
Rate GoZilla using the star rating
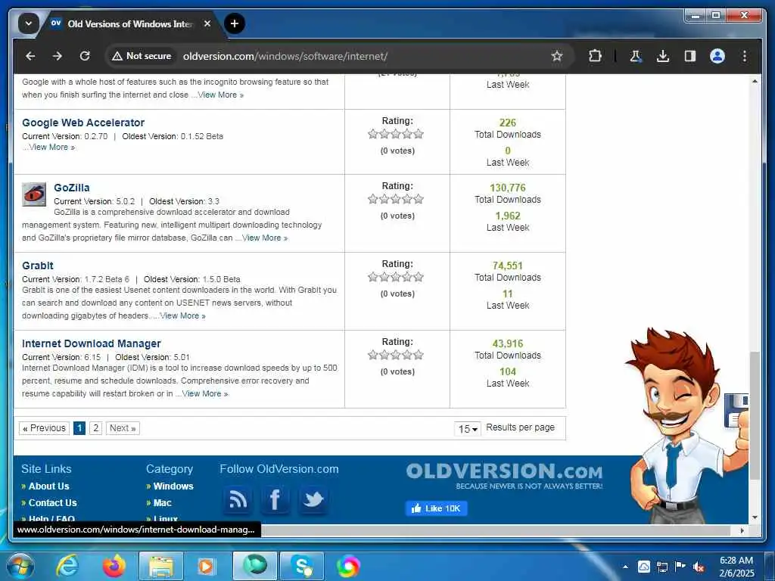point(396,199)
